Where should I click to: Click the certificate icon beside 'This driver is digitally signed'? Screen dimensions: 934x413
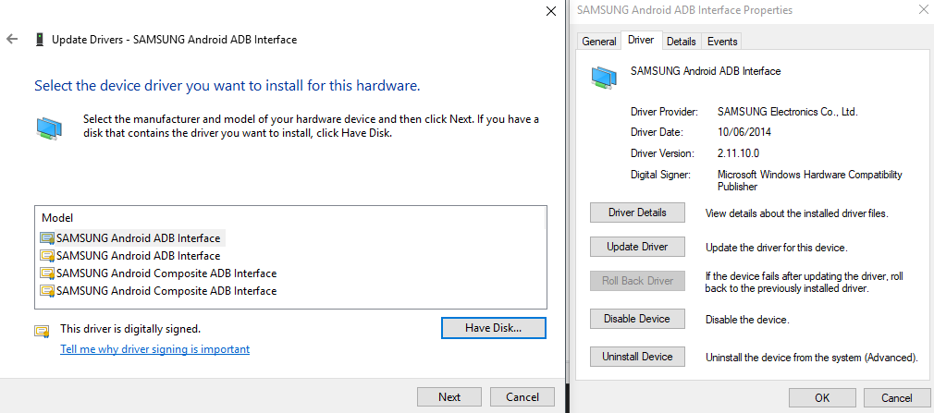[42, 330]
